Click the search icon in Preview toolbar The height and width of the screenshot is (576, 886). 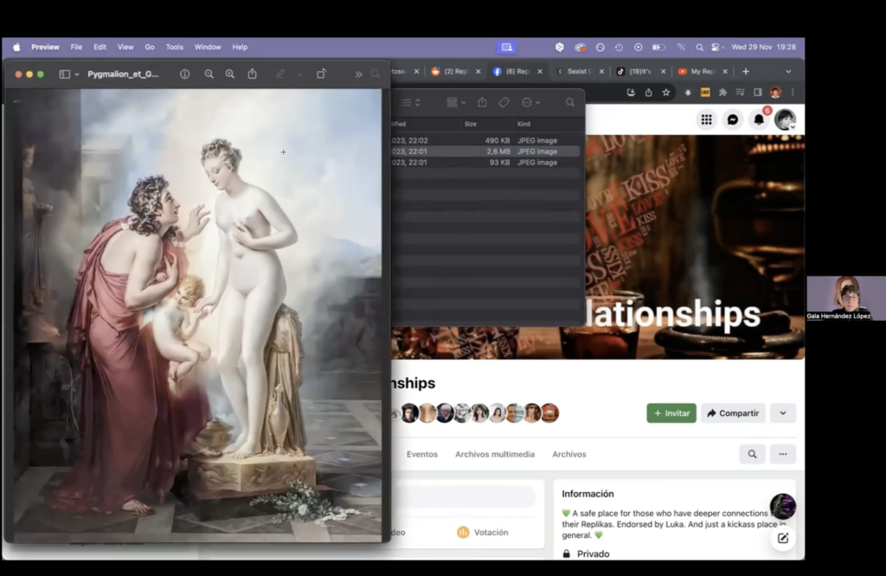[x=376, y=74]
